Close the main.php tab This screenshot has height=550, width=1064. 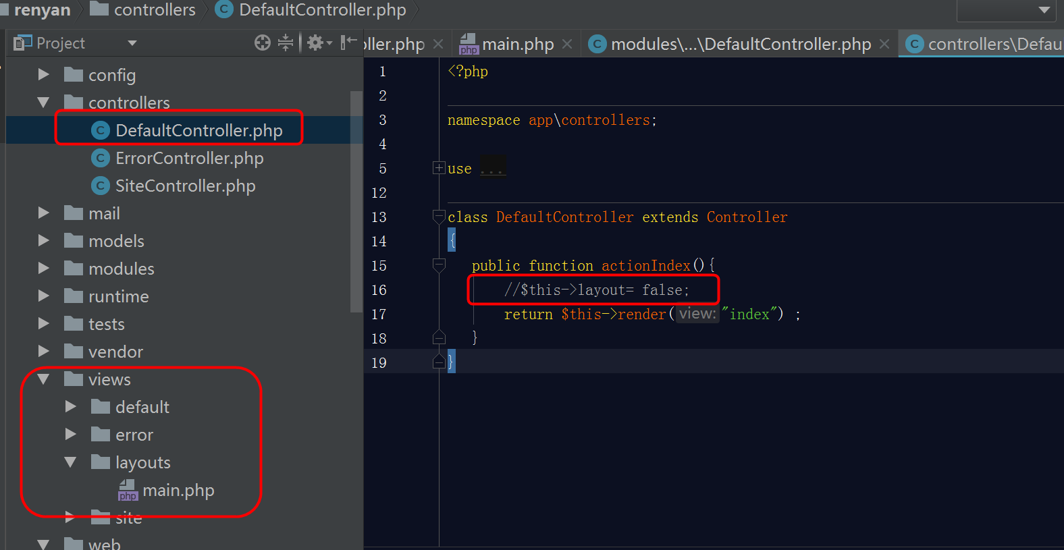567,44
